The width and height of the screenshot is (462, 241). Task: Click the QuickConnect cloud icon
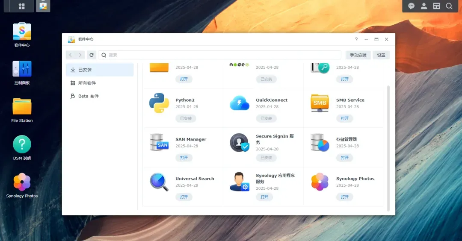tap(239, 103)
